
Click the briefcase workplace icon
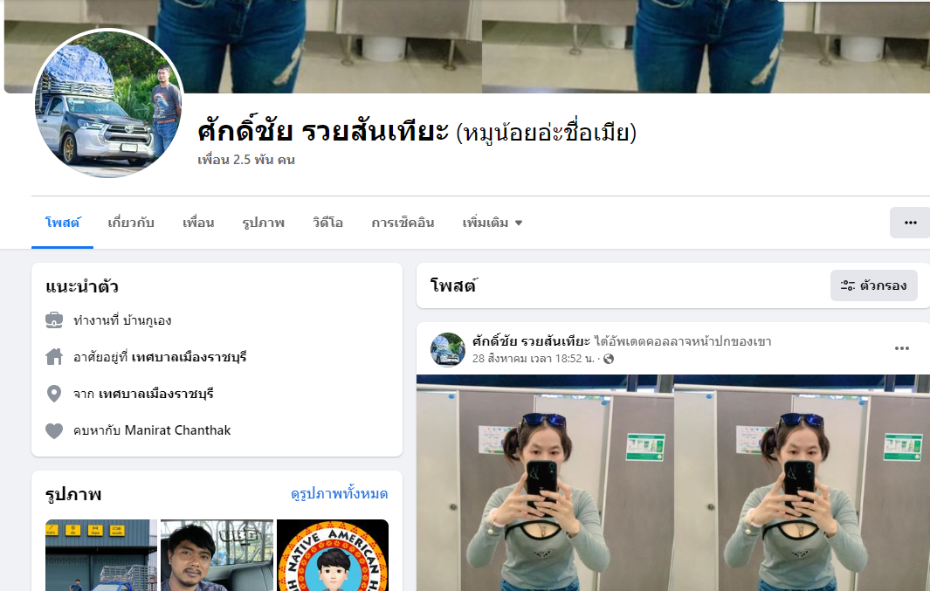[x=54, y=320]
